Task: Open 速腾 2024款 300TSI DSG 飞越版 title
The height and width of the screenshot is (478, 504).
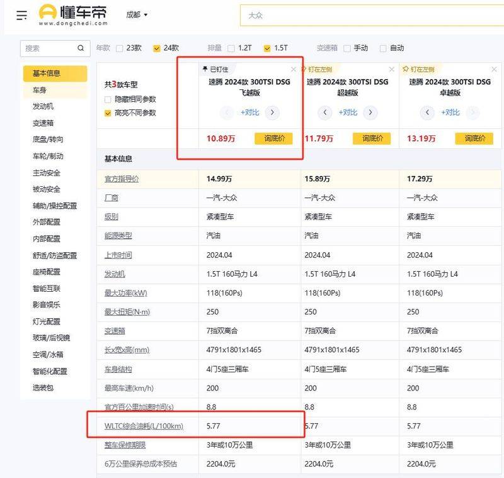Action: click(249, 87)
